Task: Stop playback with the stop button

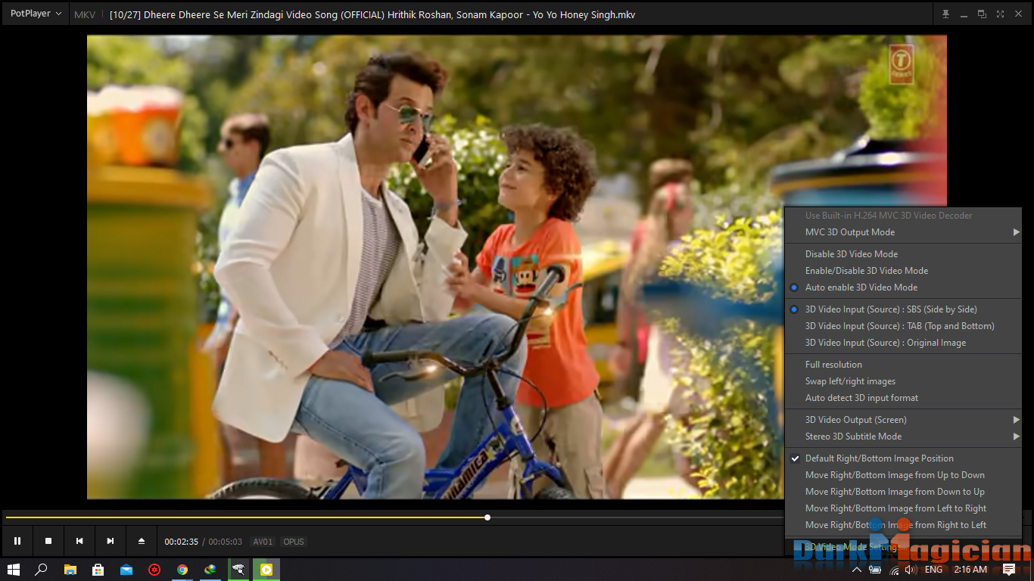Action: (x=48, y=541)
